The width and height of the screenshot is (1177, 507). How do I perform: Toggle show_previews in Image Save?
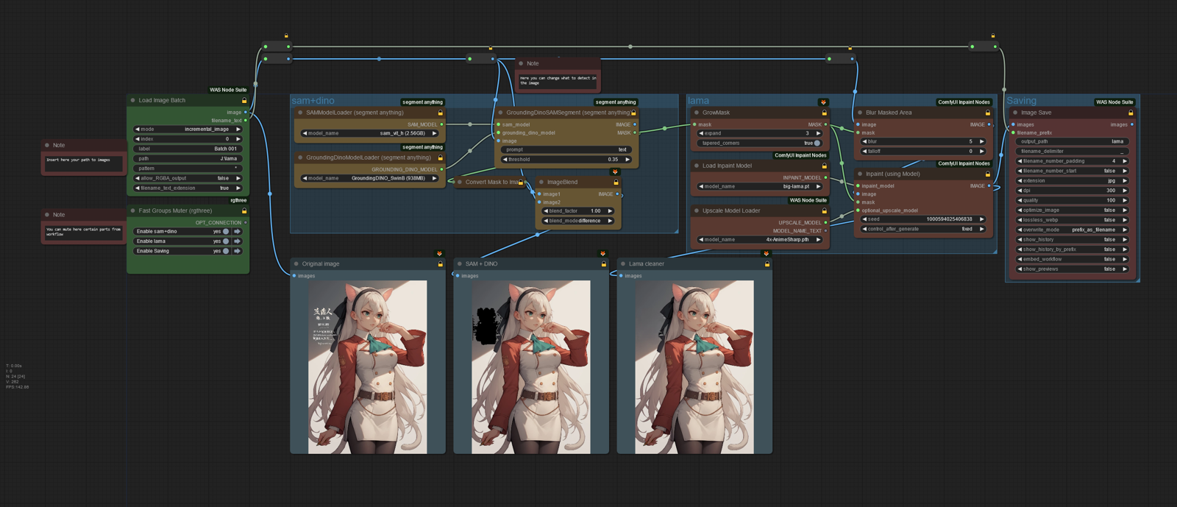coord(1073,269)
